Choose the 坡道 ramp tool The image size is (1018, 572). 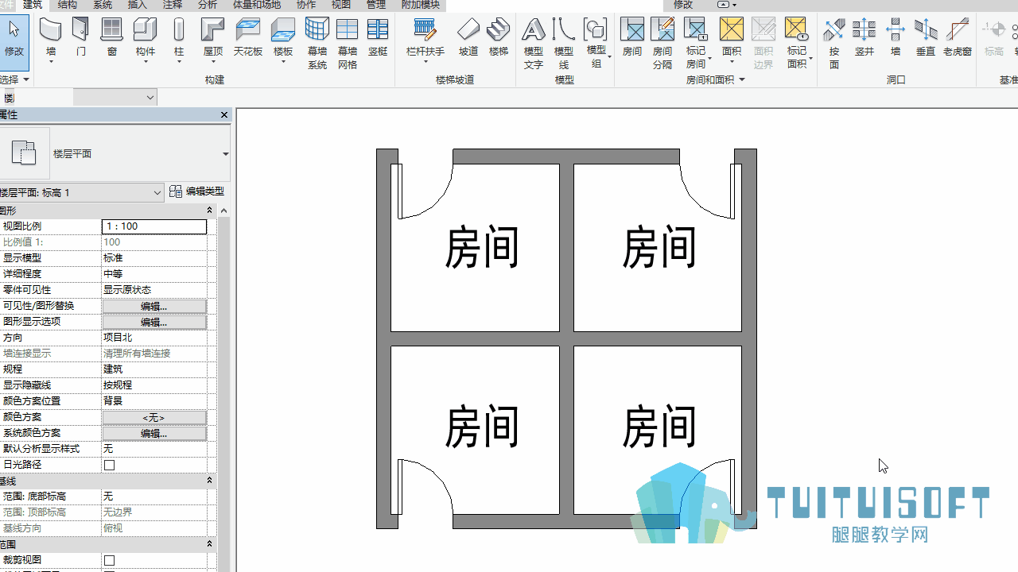tap(468, 38)
